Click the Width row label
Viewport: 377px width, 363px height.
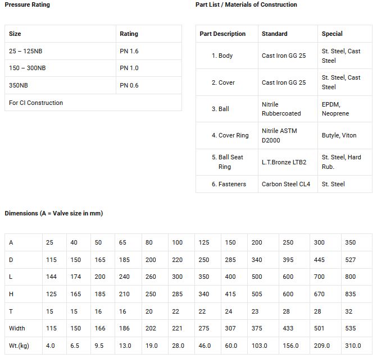(x=17, y=328)
